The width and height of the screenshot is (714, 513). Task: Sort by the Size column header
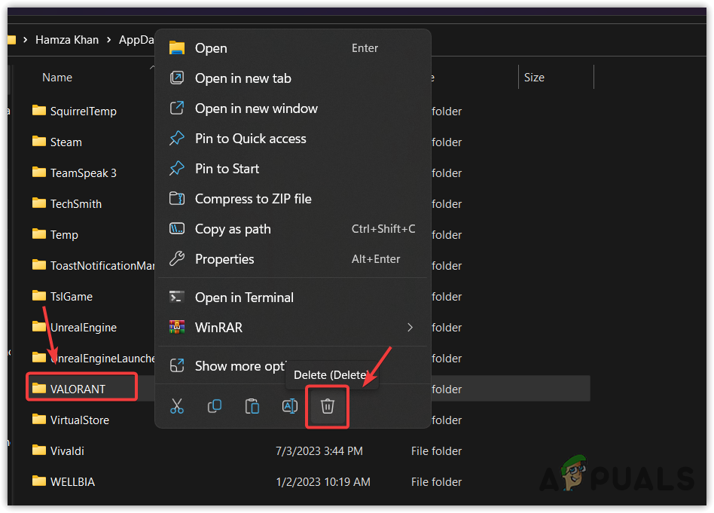534,78
